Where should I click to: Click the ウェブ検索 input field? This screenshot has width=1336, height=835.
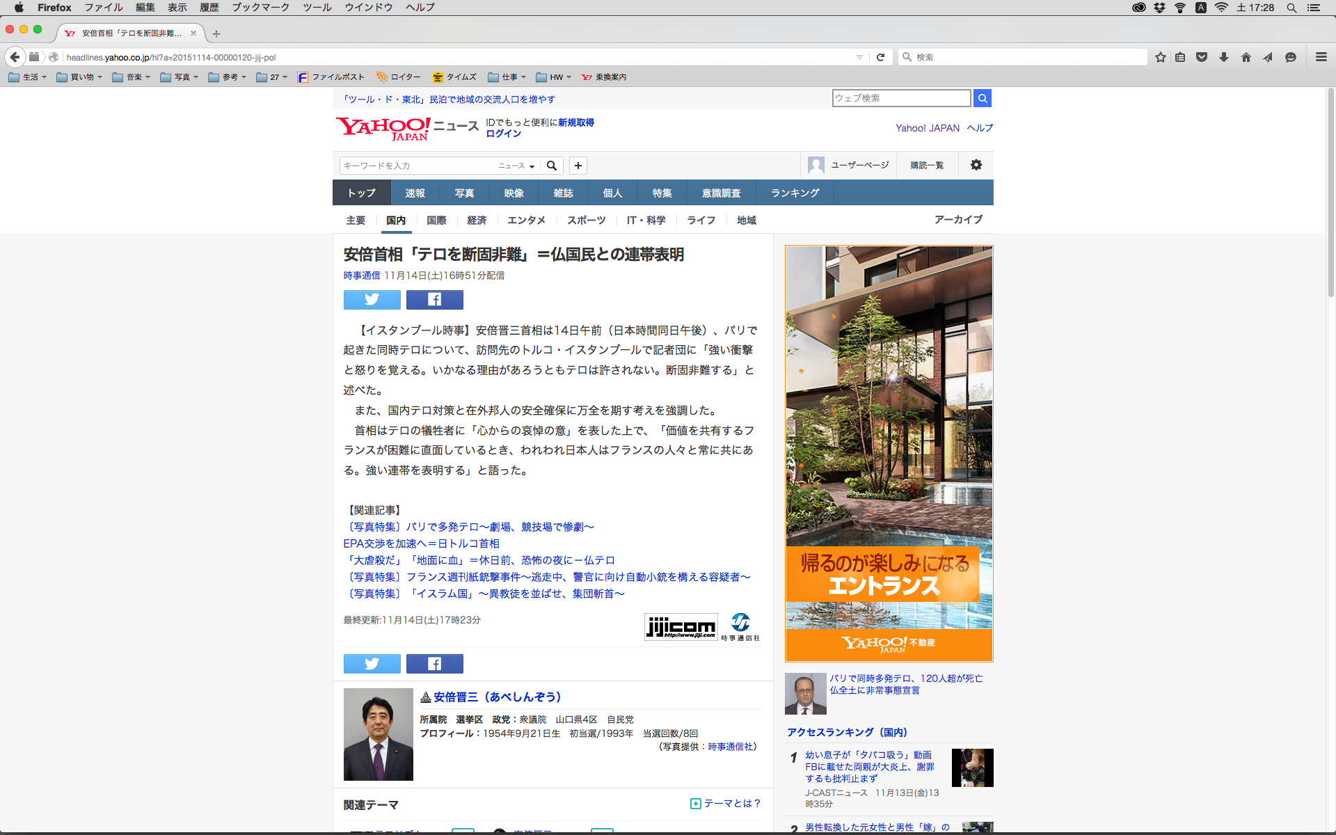900,98
